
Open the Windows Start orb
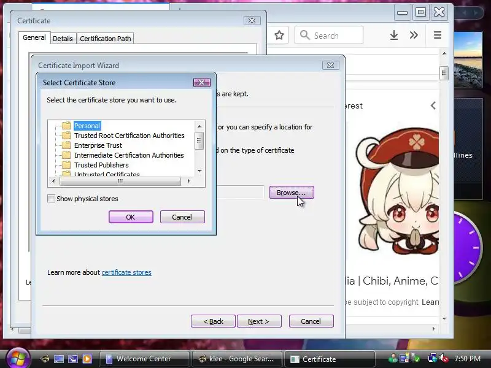(18, 359)
